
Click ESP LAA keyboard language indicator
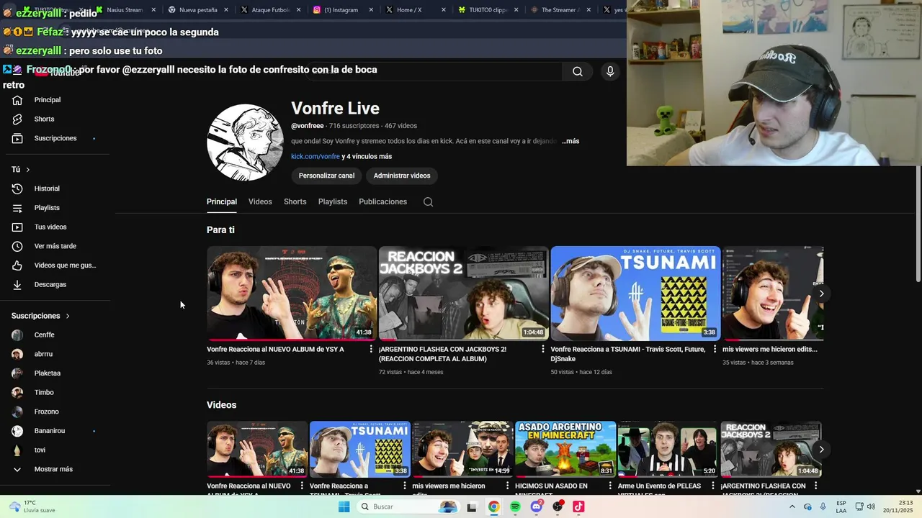point(841,506)
